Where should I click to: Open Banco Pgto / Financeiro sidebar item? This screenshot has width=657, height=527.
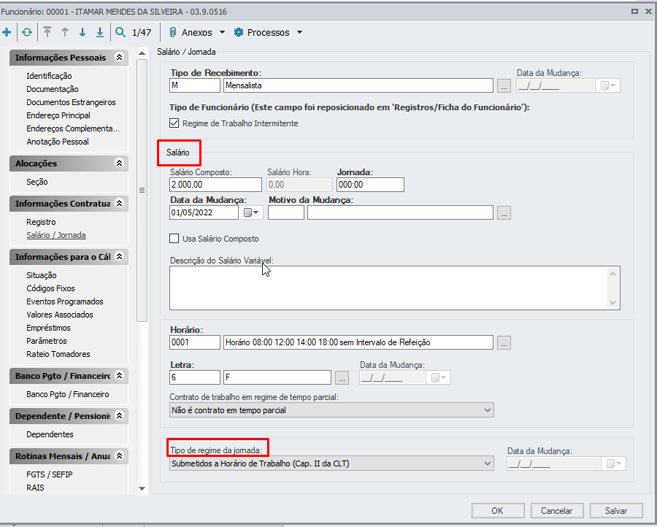[67, 394]
